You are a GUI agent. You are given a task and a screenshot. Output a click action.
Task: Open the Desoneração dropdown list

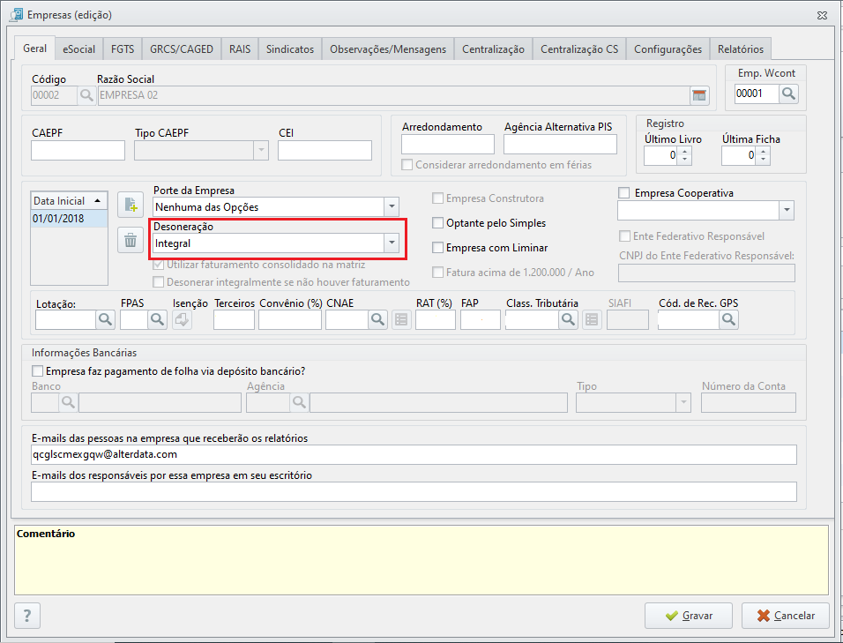391,243
